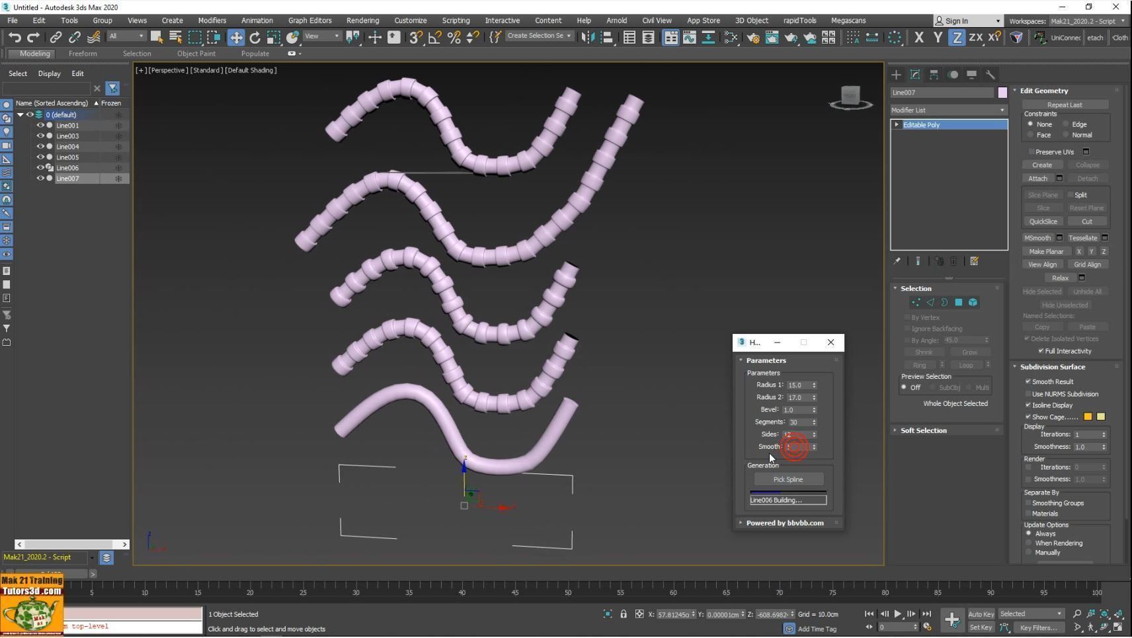
Task: Open the Display command panel tab
Action: click(x=971, y=75)
